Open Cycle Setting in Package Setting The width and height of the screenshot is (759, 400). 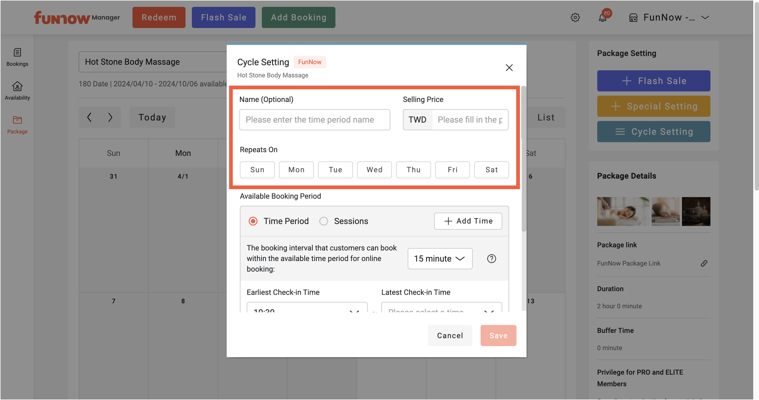click(653, 132)
